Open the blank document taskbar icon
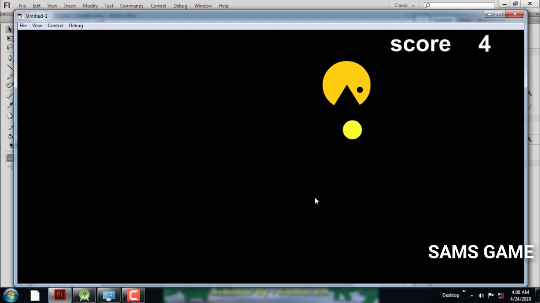The image size is (540, 303). 35,295
